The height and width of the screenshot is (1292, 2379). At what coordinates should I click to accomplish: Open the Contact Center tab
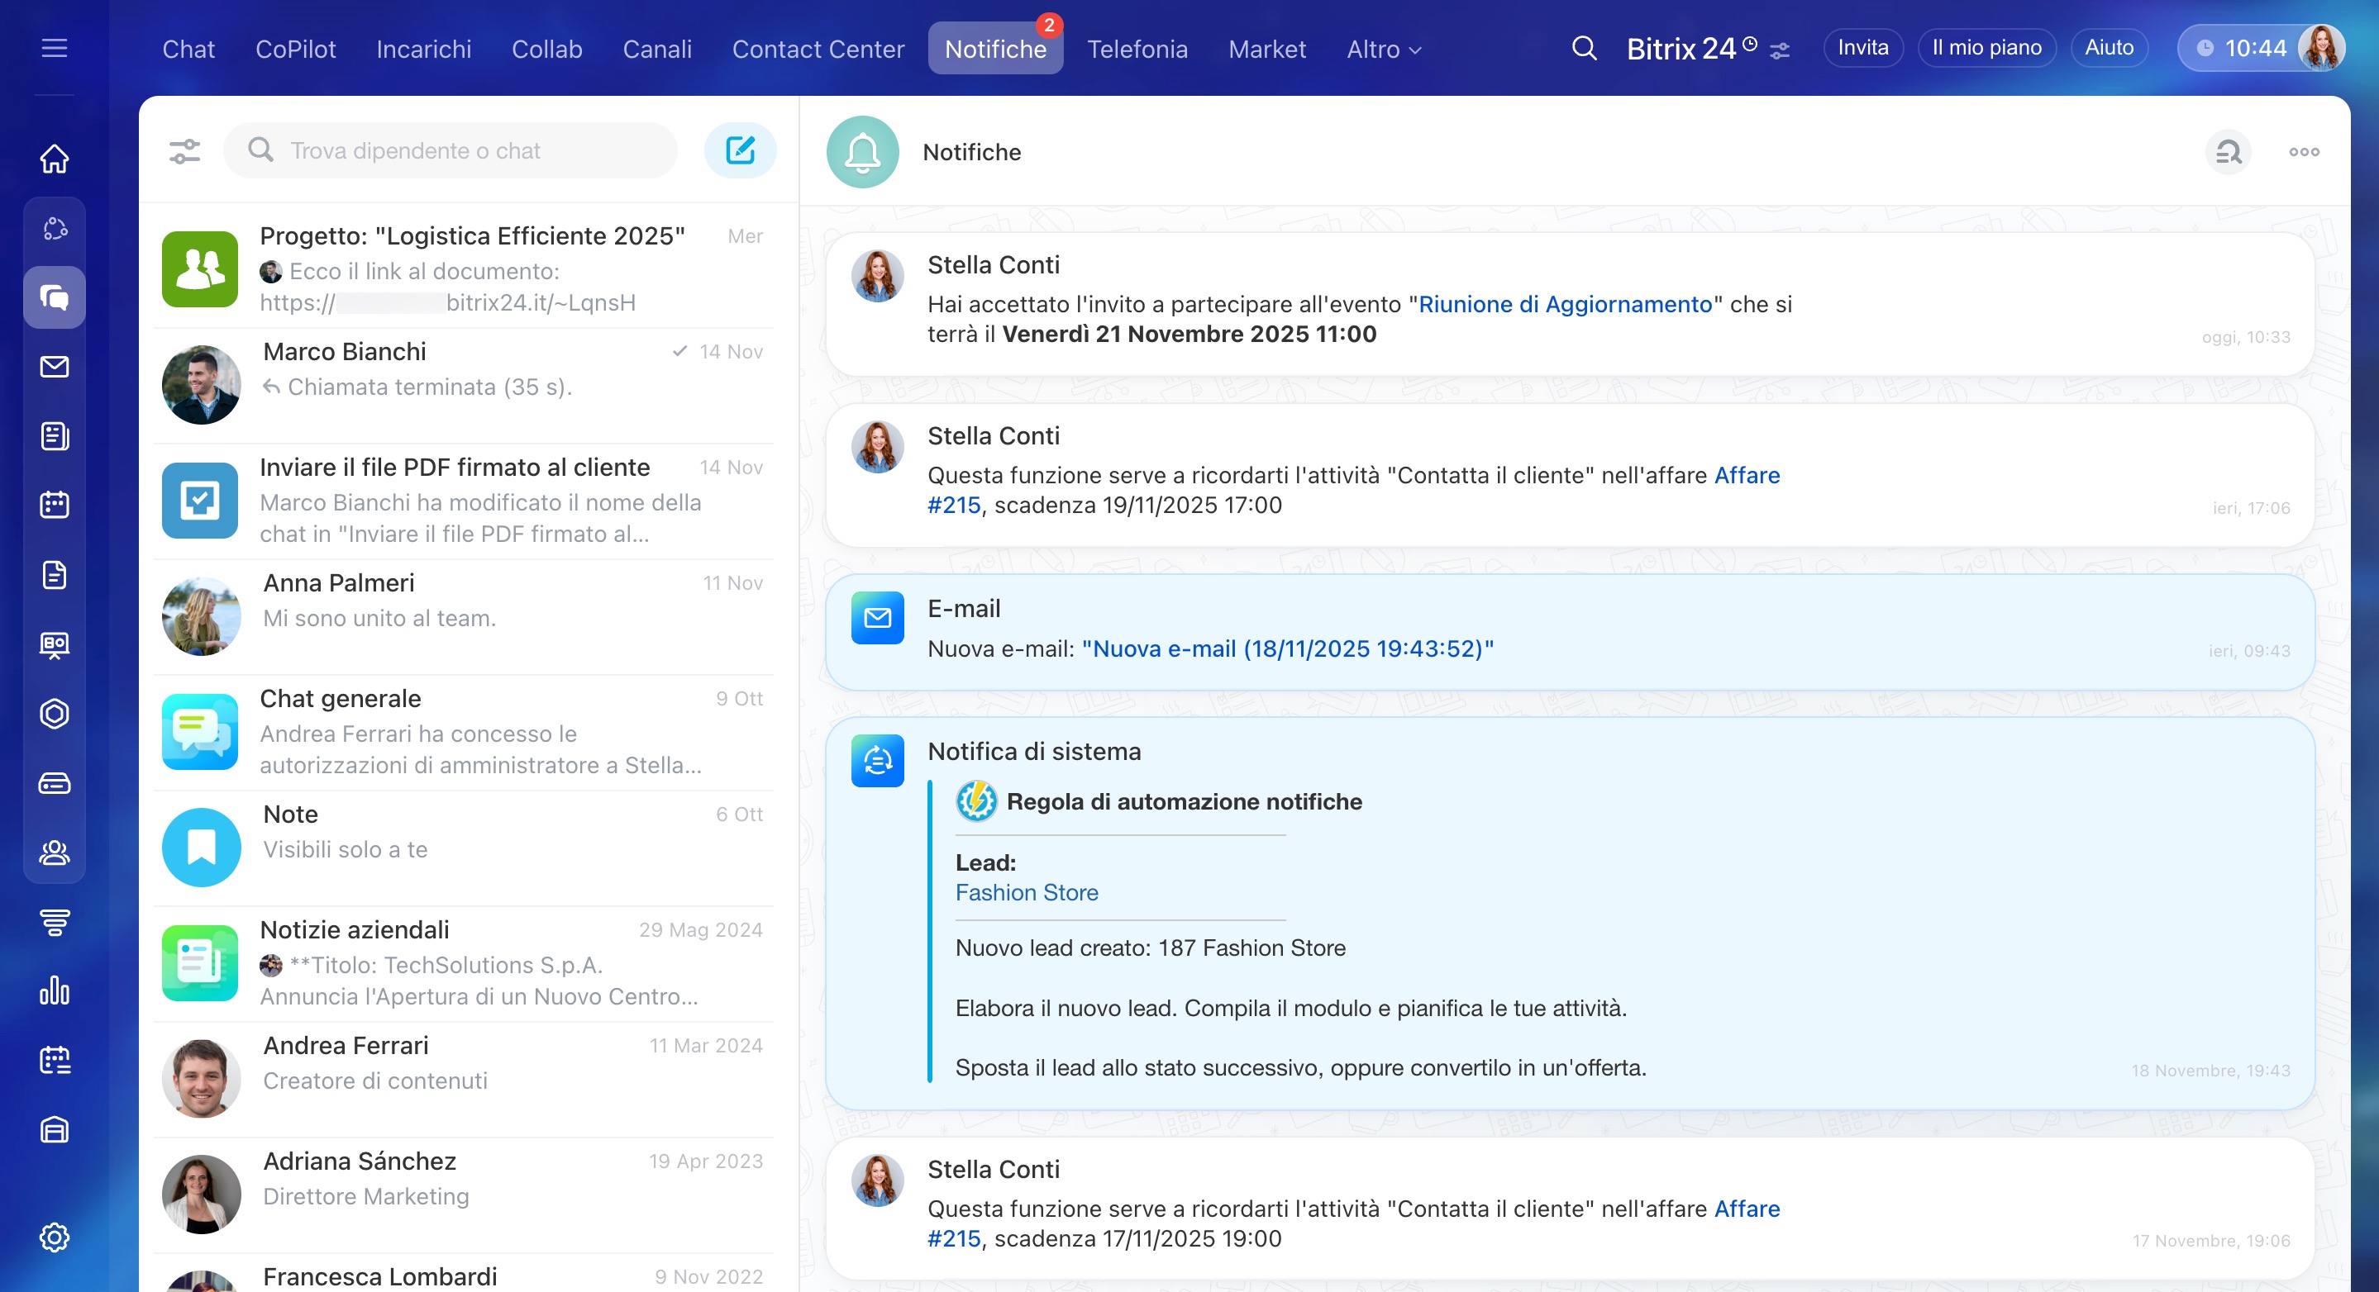click(818, 49)
